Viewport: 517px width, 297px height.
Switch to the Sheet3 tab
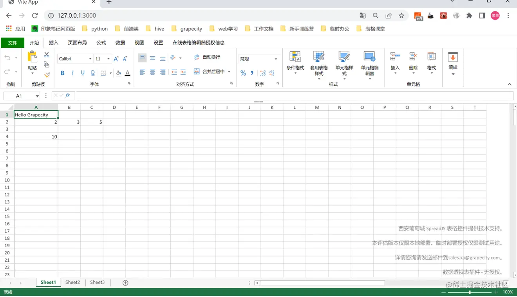[97, 283]
